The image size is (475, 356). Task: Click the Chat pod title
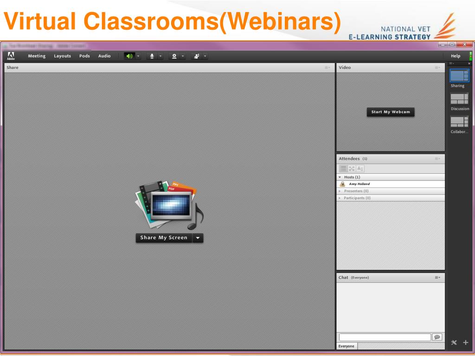[343, 278]
